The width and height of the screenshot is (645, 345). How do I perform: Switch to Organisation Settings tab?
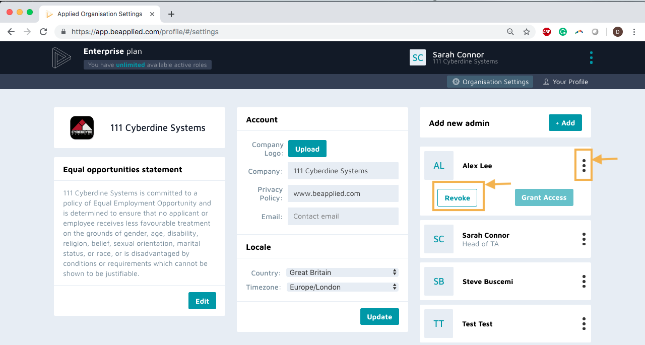click(490, 82)
